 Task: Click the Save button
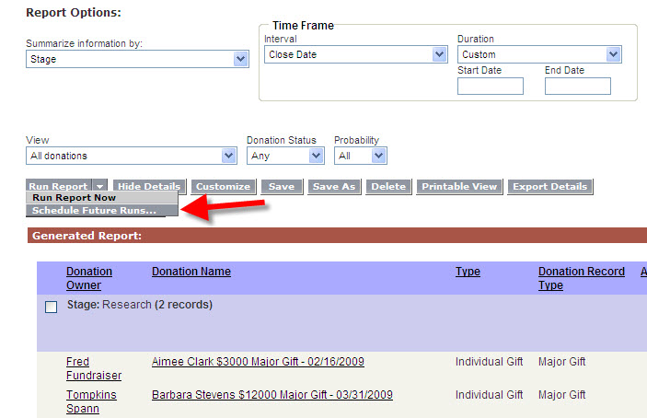[x=281, y=187]
